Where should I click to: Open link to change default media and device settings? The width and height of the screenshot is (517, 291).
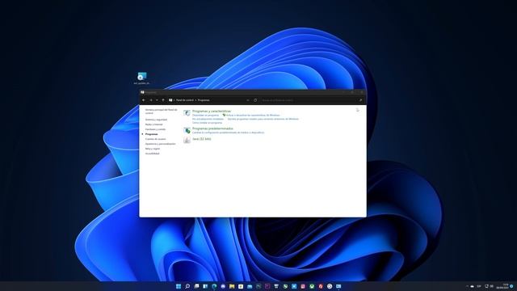point(228,133)
